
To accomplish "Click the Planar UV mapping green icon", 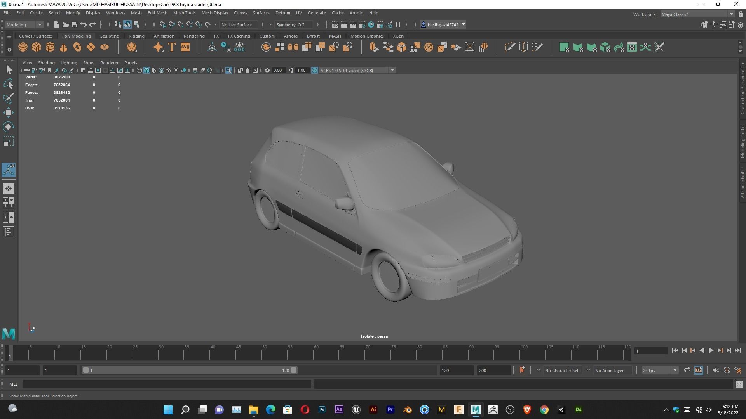I will point(565,47).
